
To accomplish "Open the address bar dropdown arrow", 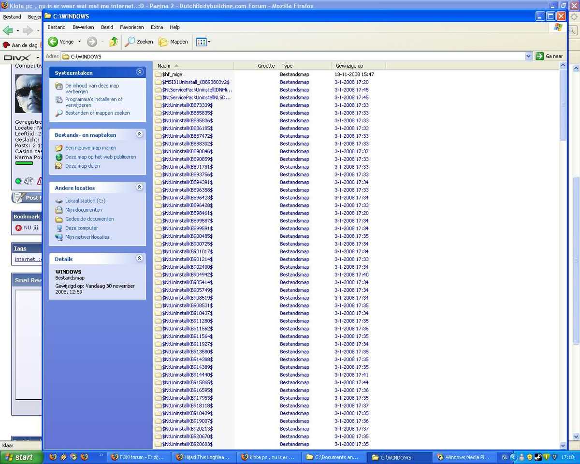I will point(528,57).
